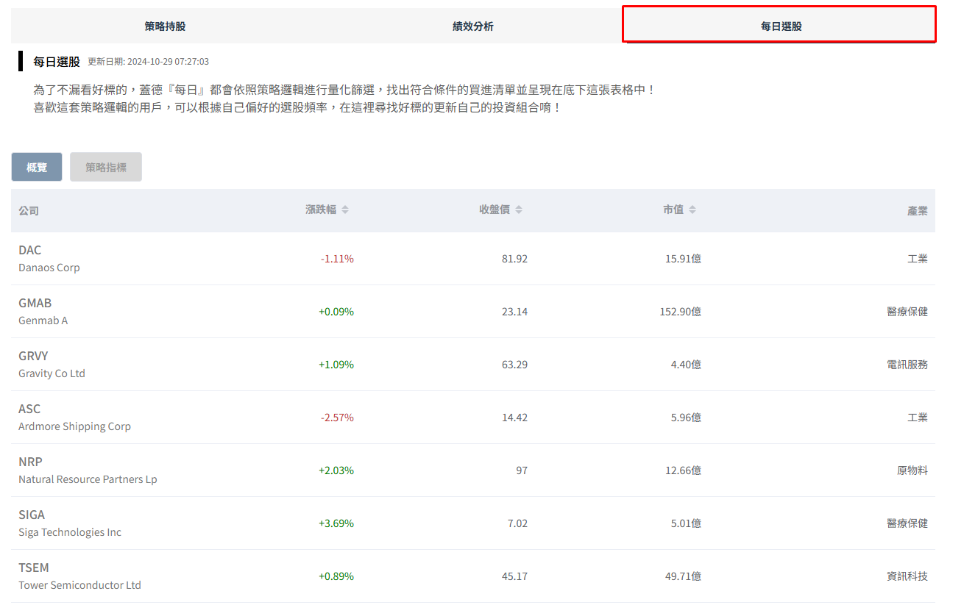The width and height of the screenshot is (964, 605).
Task: Select the ASC ticker symbol
Action: 29,409
